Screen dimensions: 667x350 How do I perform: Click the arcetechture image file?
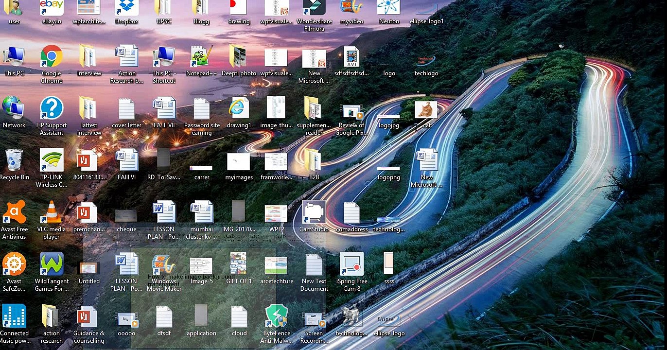click(x=276, y=265)
